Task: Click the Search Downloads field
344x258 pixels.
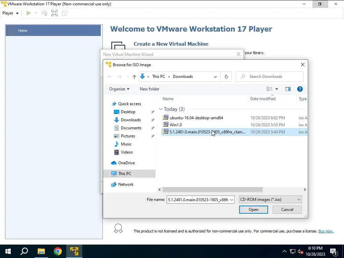Action: [270, 77]
